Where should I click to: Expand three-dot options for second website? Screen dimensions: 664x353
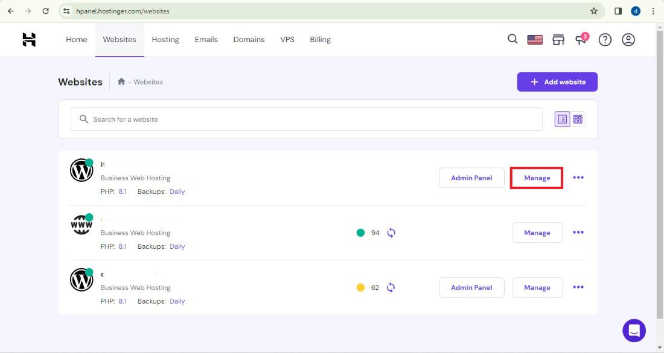point(578,233)
